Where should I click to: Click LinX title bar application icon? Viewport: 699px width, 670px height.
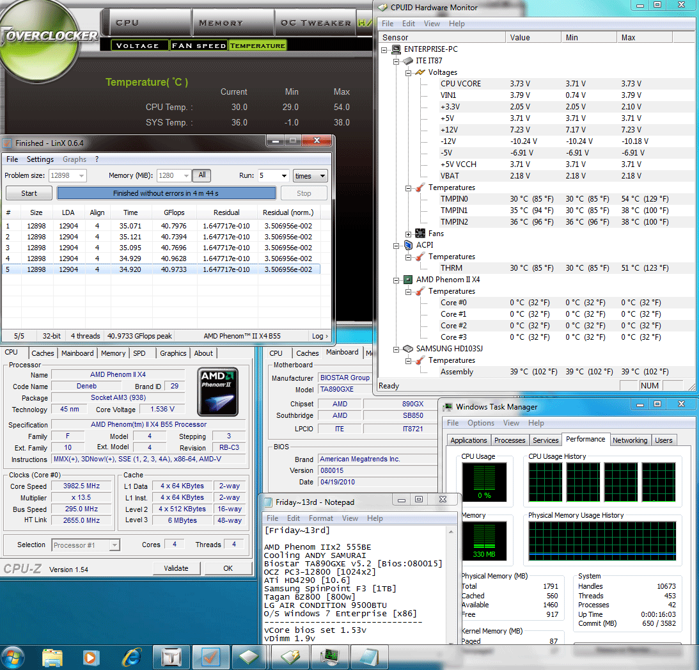pyautogui.click(x=7, y=143)
